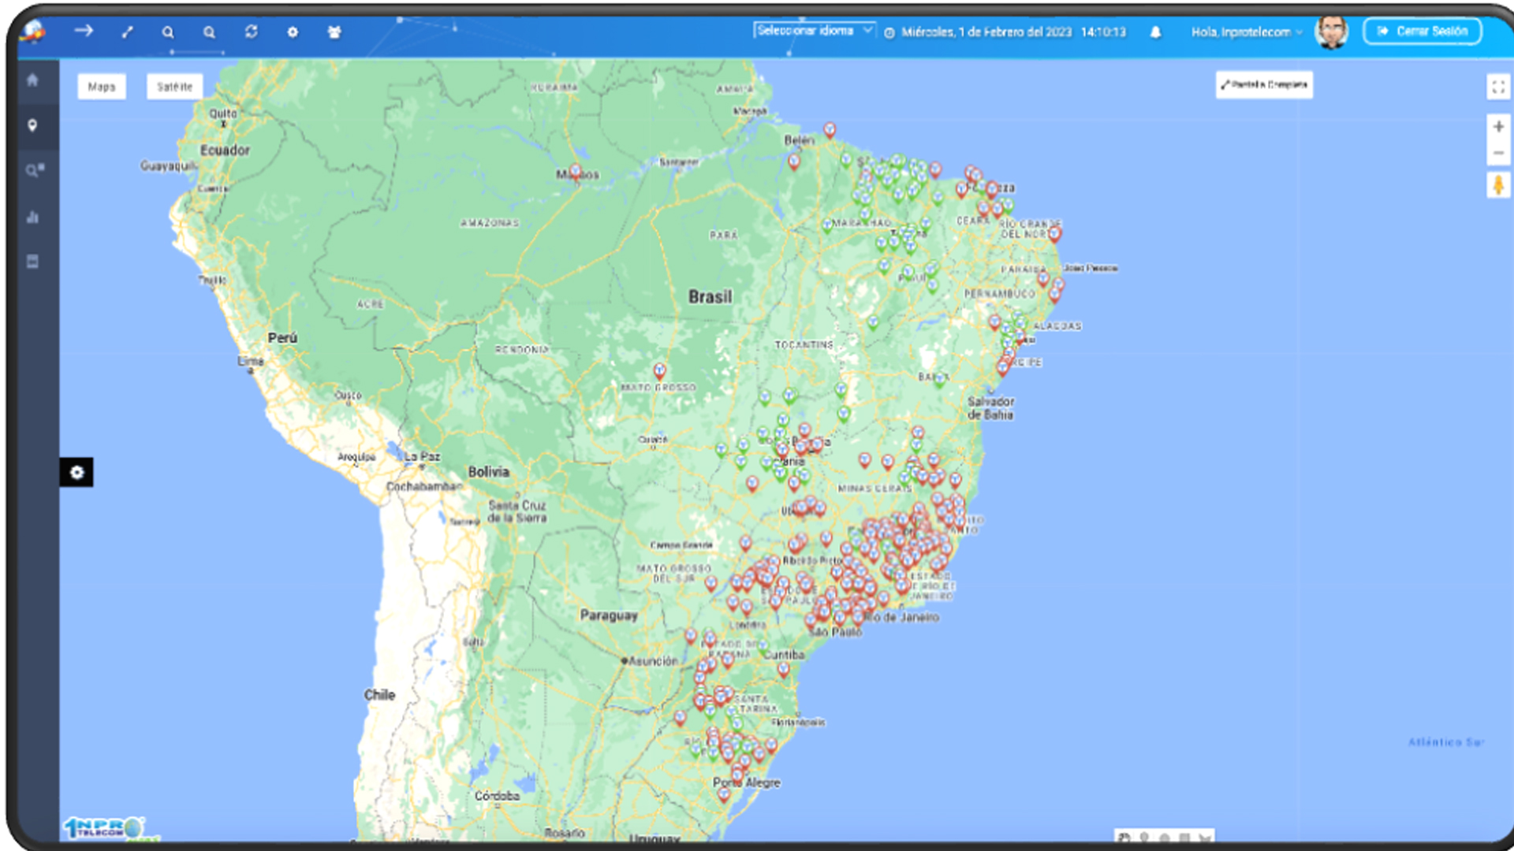Switch to Satélite view
Viewport: 1514px width, 851px height.
[174, 87]
